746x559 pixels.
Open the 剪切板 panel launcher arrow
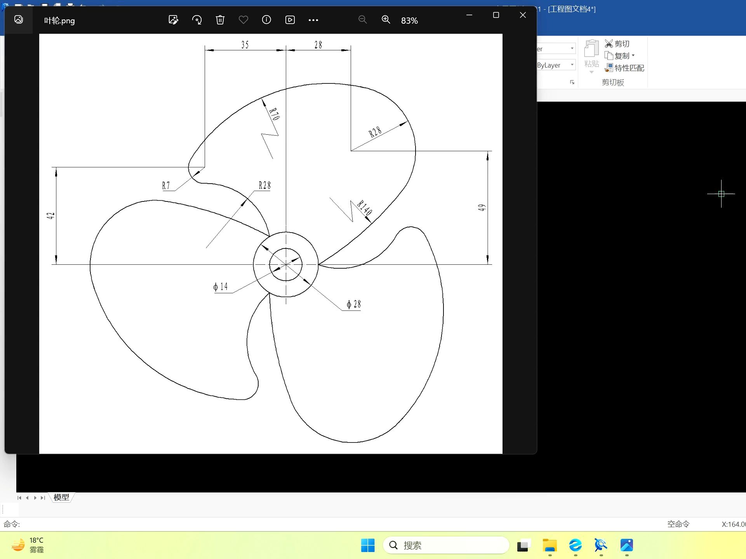click(x=572, y=82)
